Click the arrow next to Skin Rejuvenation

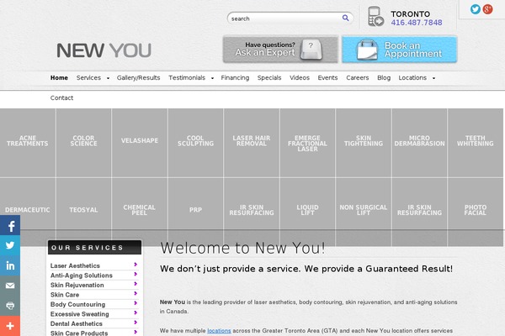pos(136,284)
